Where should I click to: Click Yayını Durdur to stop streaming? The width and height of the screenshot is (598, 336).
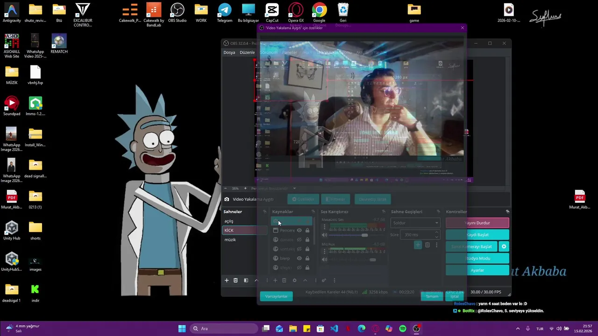point(477,223)
